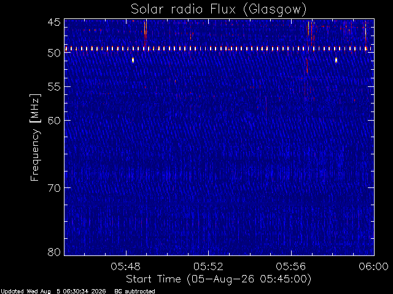Click the Start Time axis title

(x=219, y=279)
